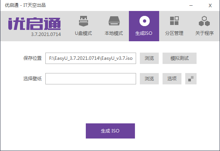
Task: Open the four-squares icon for 分区管理
Action: click(174, 21)
